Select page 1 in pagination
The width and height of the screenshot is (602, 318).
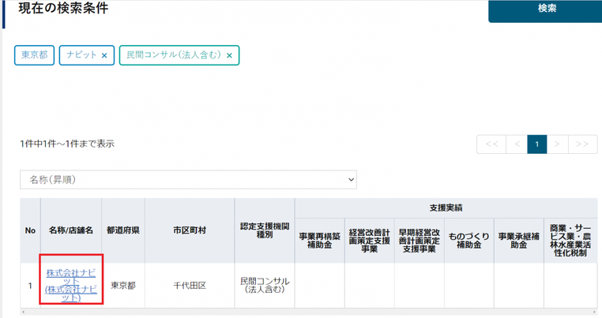point(537,144)
